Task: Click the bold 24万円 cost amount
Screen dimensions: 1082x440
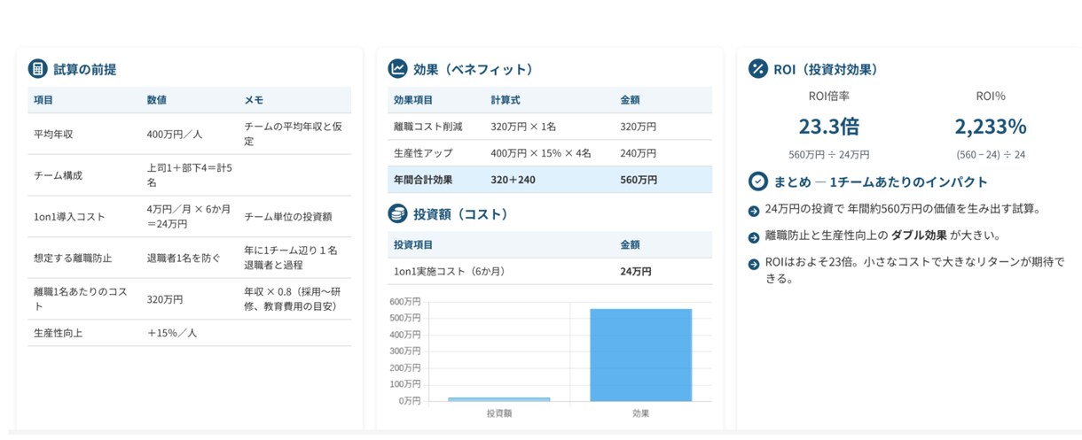Action: [x=636, y=271]
